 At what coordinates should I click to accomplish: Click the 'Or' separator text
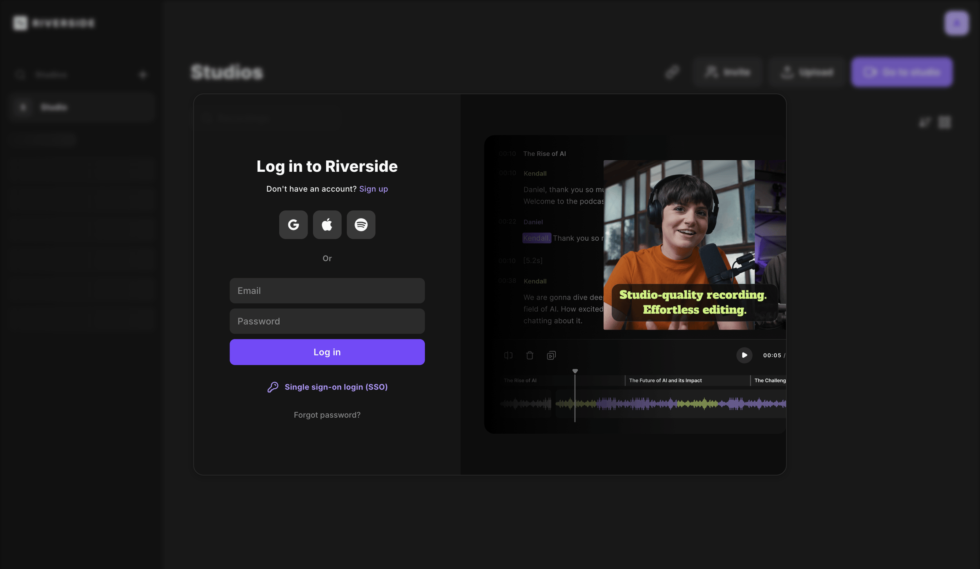coord(327,259)
